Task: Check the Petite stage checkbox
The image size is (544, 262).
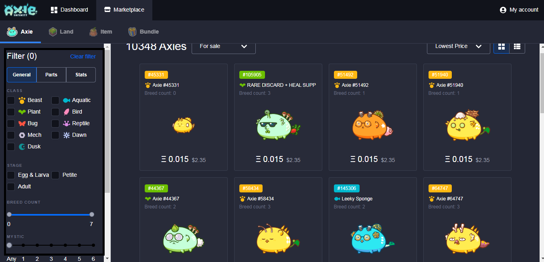Action: click(x=55, y=175)
